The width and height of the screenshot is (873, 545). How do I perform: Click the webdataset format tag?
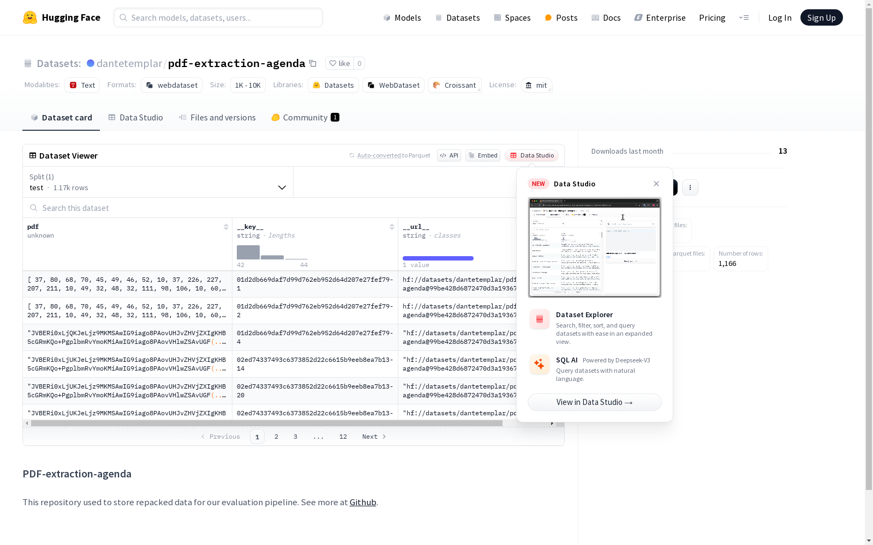pos(172,85)
